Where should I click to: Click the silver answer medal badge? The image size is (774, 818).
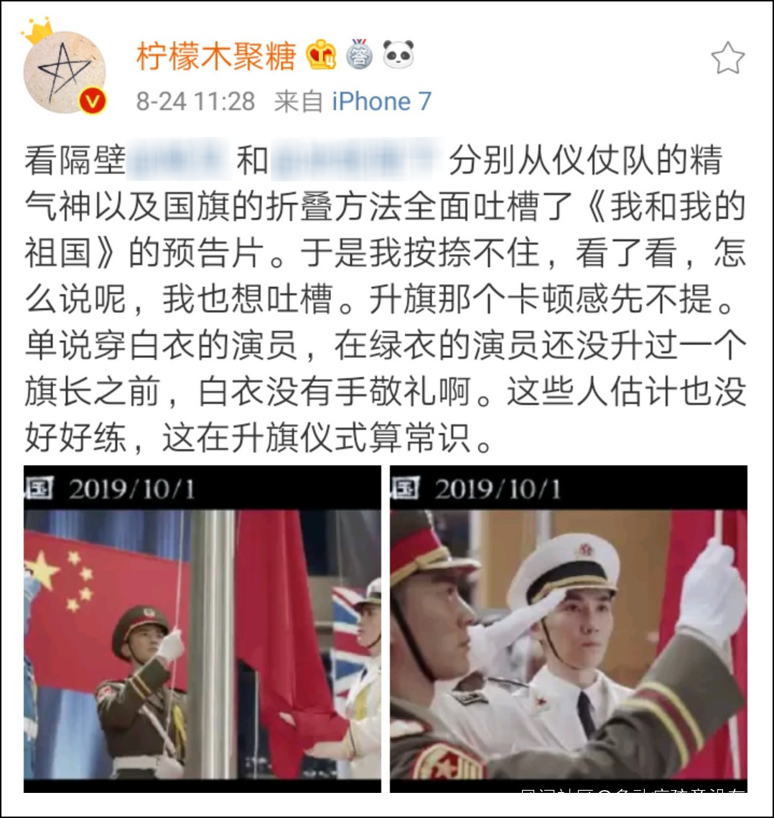[359, 54]
